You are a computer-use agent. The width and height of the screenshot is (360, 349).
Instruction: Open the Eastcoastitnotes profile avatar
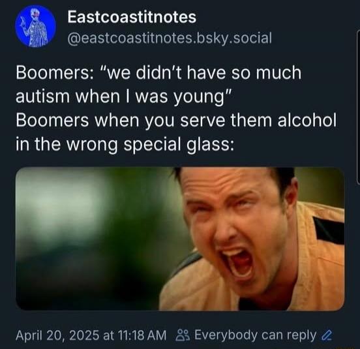pos(35,26)
